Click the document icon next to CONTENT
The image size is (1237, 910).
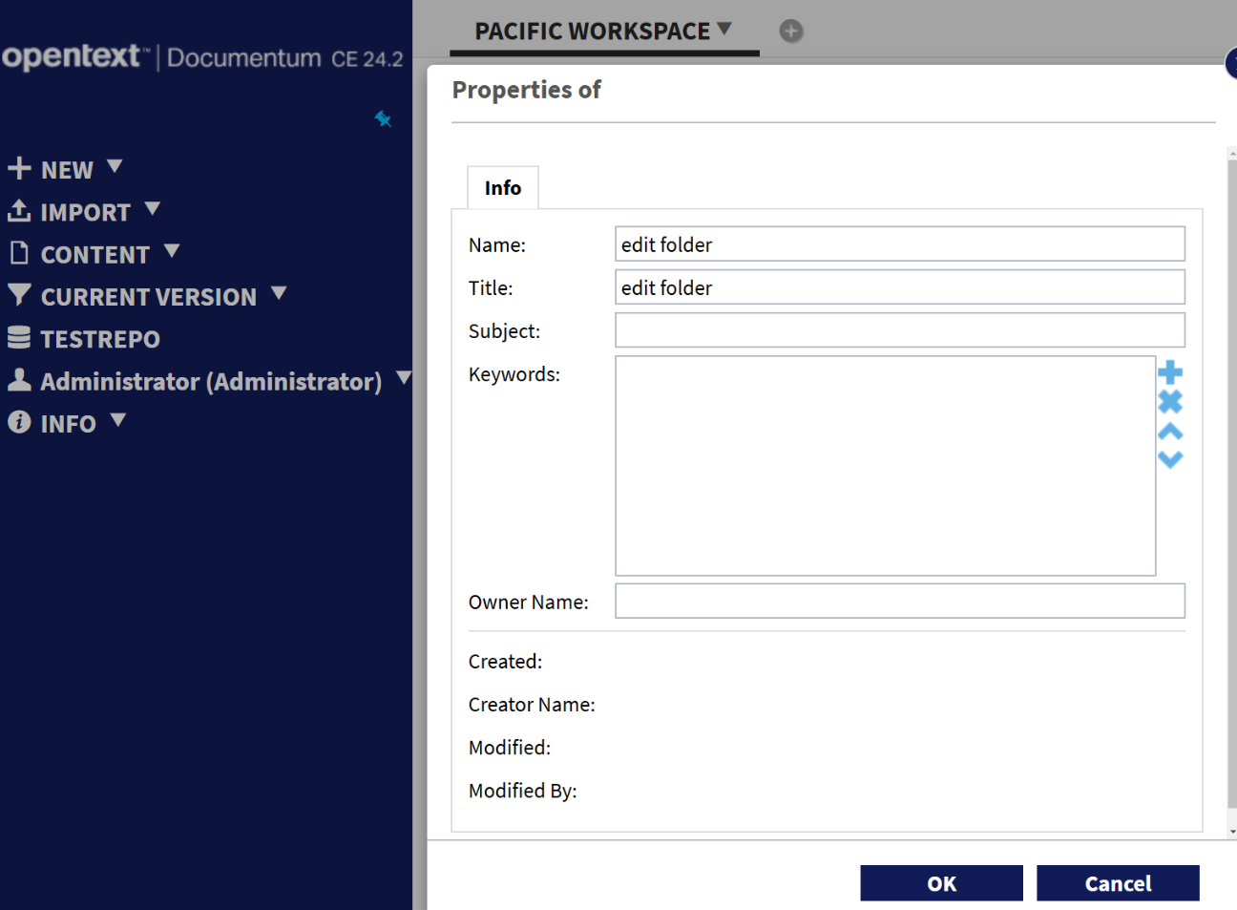click(x=19, y=253)
